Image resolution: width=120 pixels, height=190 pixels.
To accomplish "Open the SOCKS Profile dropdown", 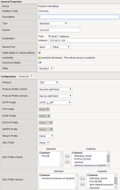I will (46, 123).
